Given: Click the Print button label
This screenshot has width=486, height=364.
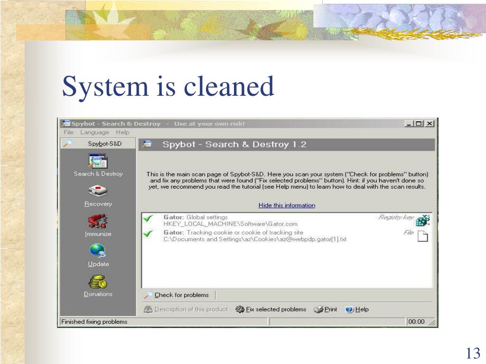Looking at the screenshot, I should coord(331,309).
